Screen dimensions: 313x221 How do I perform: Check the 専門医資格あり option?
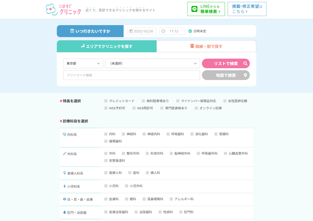(162, 108)
